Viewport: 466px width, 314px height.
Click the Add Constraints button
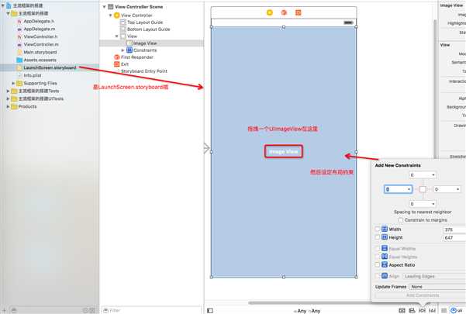click(422, 295)
